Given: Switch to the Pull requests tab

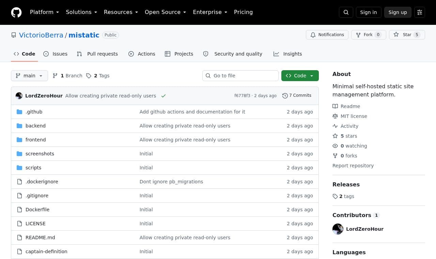Looking at the screenshot, I should 97,54.
